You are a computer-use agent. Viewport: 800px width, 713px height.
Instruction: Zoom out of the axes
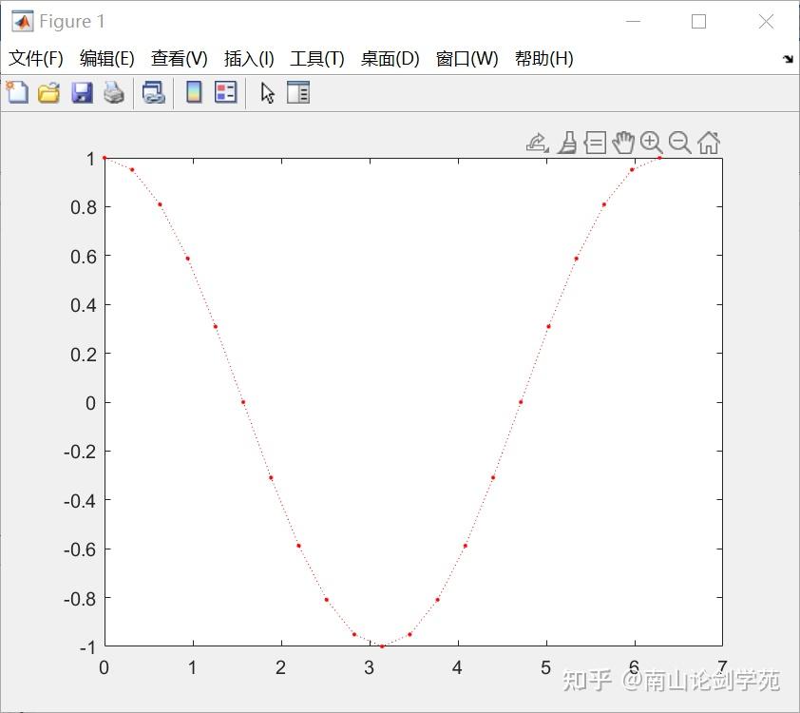[x=679, y=143]
